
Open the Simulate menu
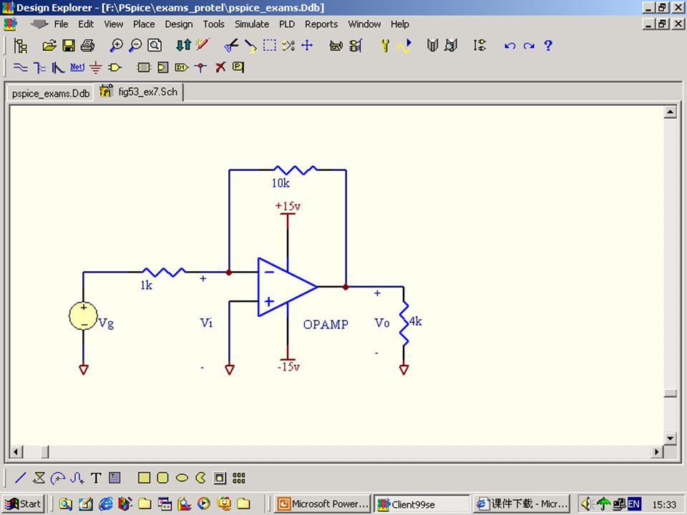252,24
